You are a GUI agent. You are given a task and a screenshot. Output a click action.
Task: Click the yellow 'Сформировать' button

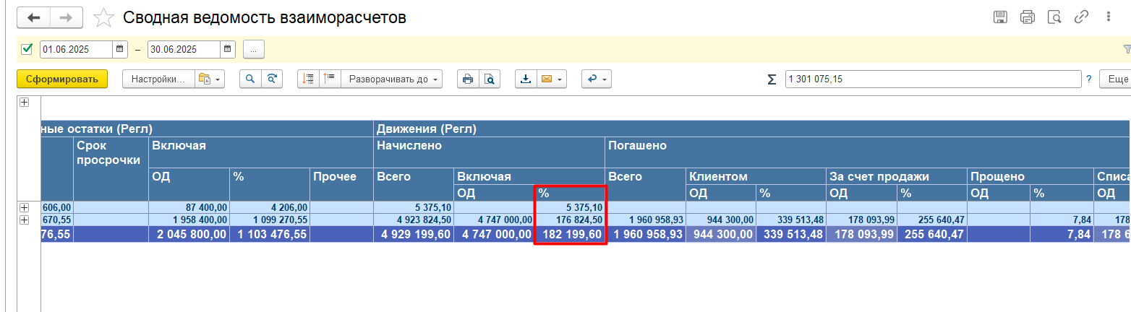coord(61,79)
